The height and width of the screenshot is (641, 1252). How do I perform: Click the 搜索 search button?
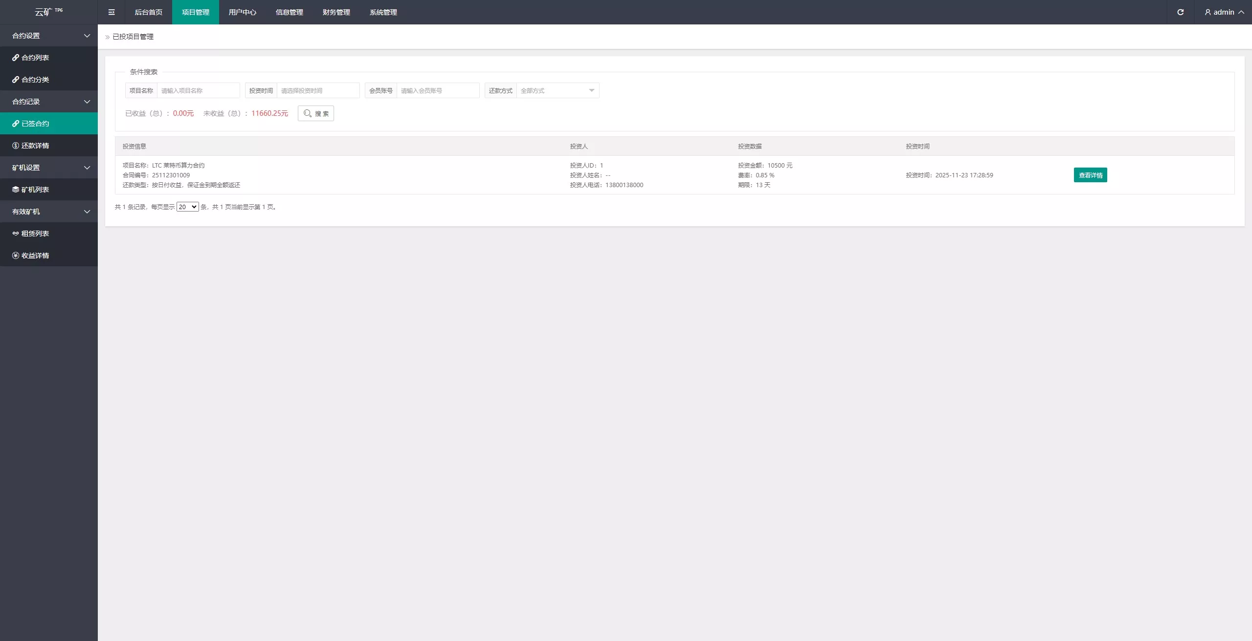click(316, 113)
